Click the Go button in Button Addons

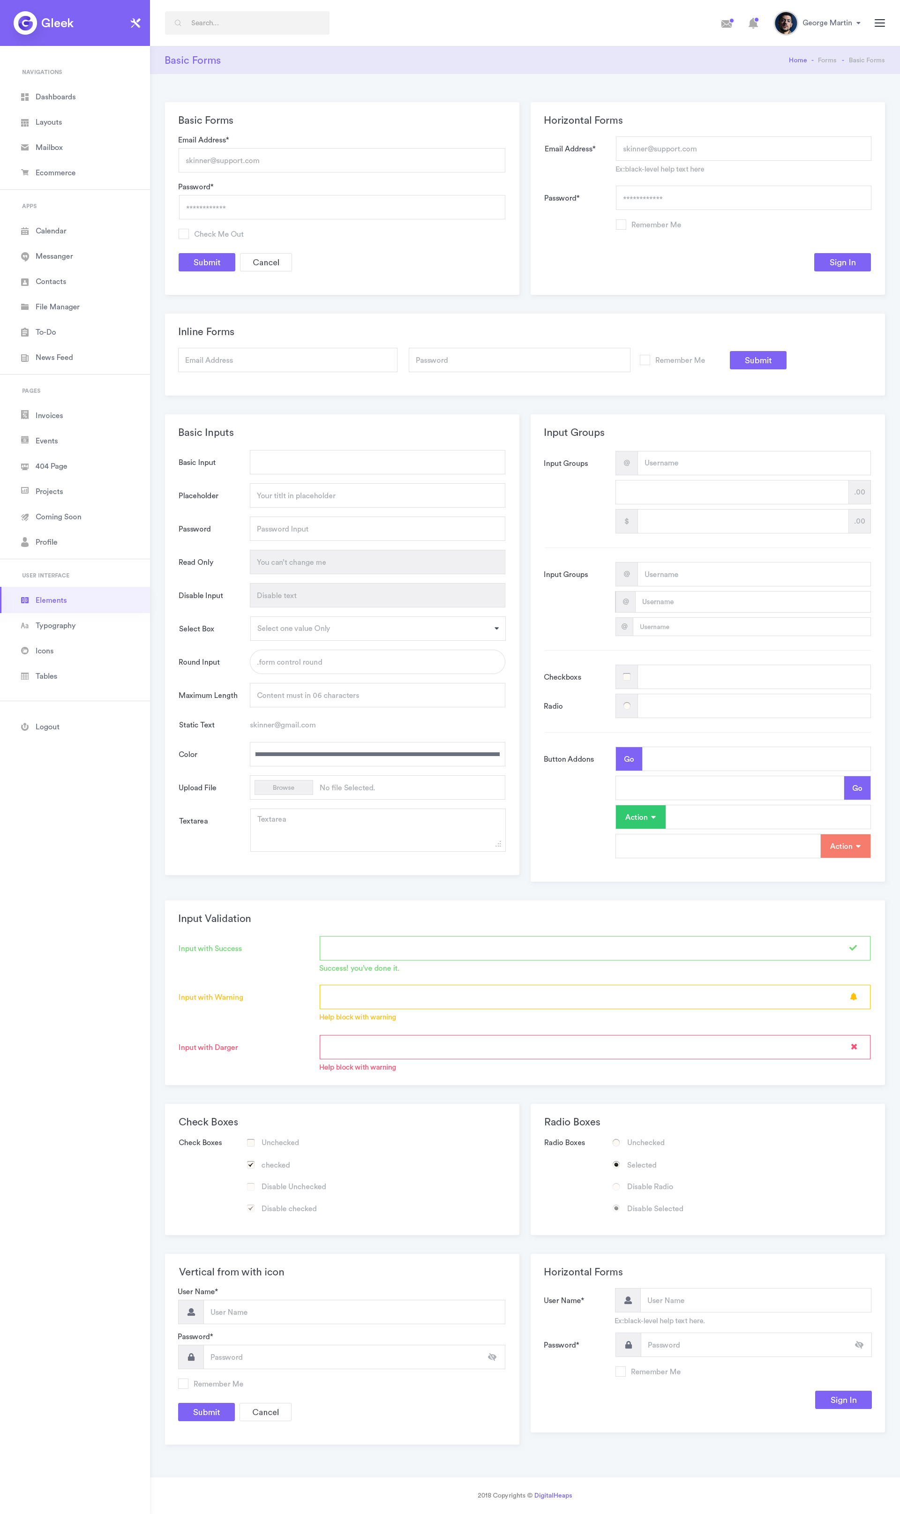point(628,758)
